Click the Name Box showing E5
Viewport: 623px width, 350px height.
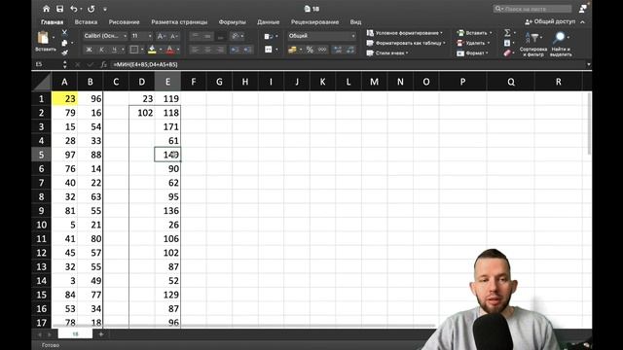48,64
